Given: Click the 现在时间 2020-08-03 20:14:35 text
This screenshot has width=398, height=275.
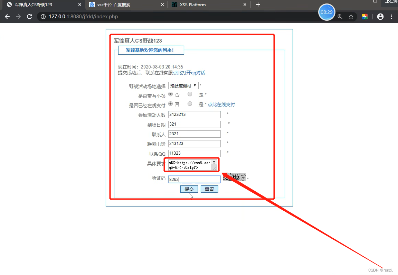Looking at the screenshot, I should coord(151,67).
